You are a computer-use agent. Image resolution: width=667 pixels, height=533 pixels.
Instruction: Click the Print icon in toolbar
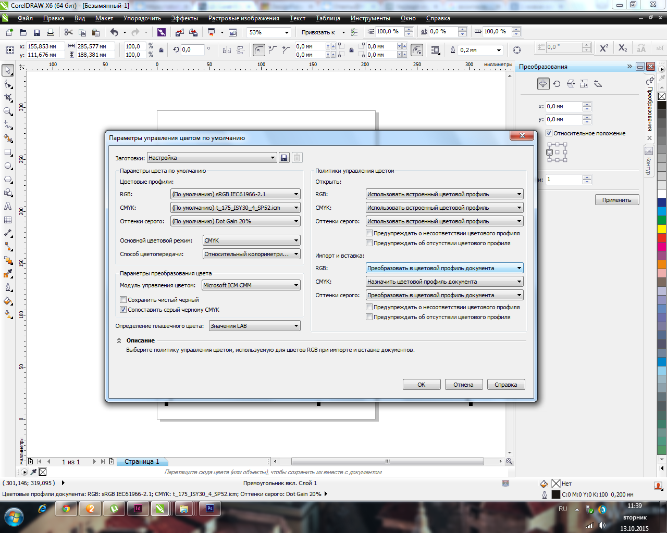click(x=51, y=32)
